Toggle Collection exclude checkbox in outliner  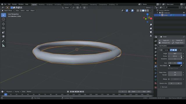point(160,13)
